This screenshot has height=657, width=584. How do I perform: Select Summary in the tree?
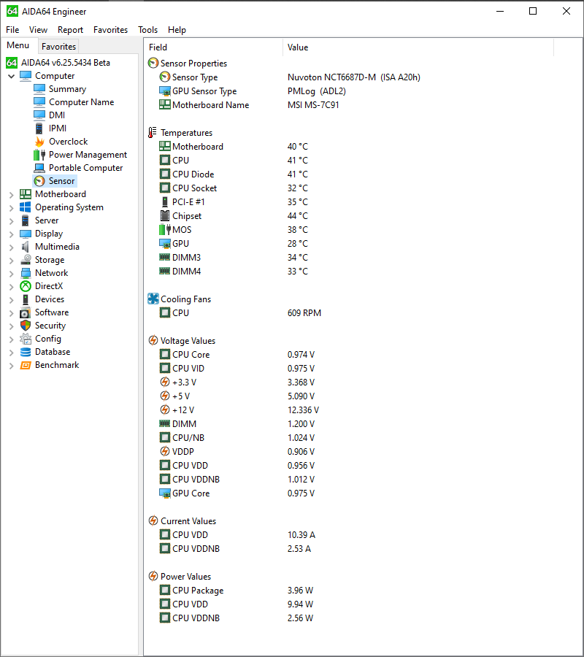point(67,89)
